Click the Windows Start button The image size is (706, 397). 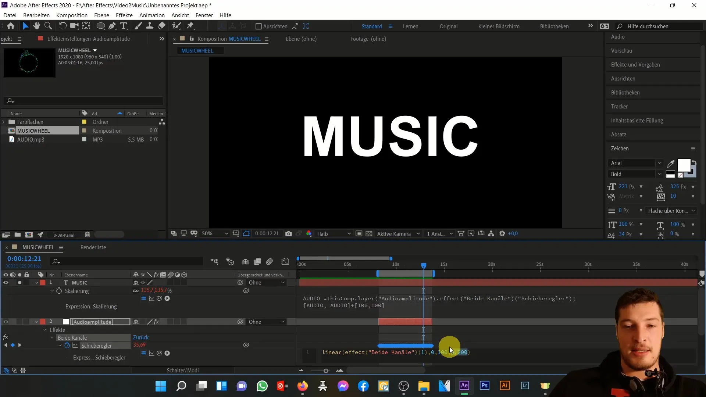point(161,386)
